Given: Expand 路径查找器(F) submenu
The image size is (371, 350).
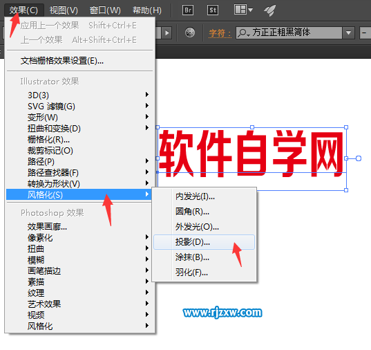Looking at the screenshot, I should [x=79, y=172].
